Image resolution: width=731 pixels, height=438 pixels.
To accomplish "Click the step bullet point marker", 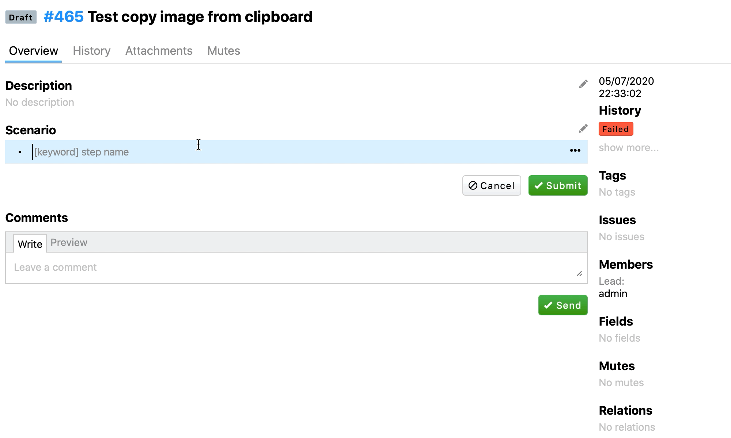I will [20, 152].
